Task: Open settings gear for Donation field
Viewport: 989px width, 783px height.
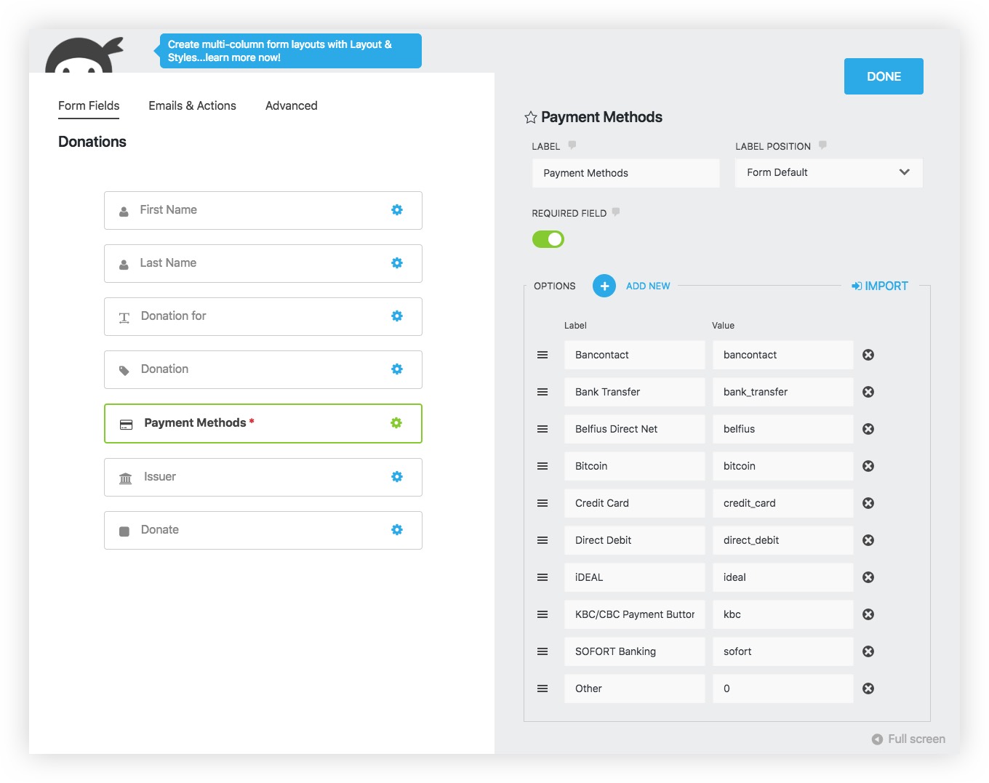Action: pos(397,369)
